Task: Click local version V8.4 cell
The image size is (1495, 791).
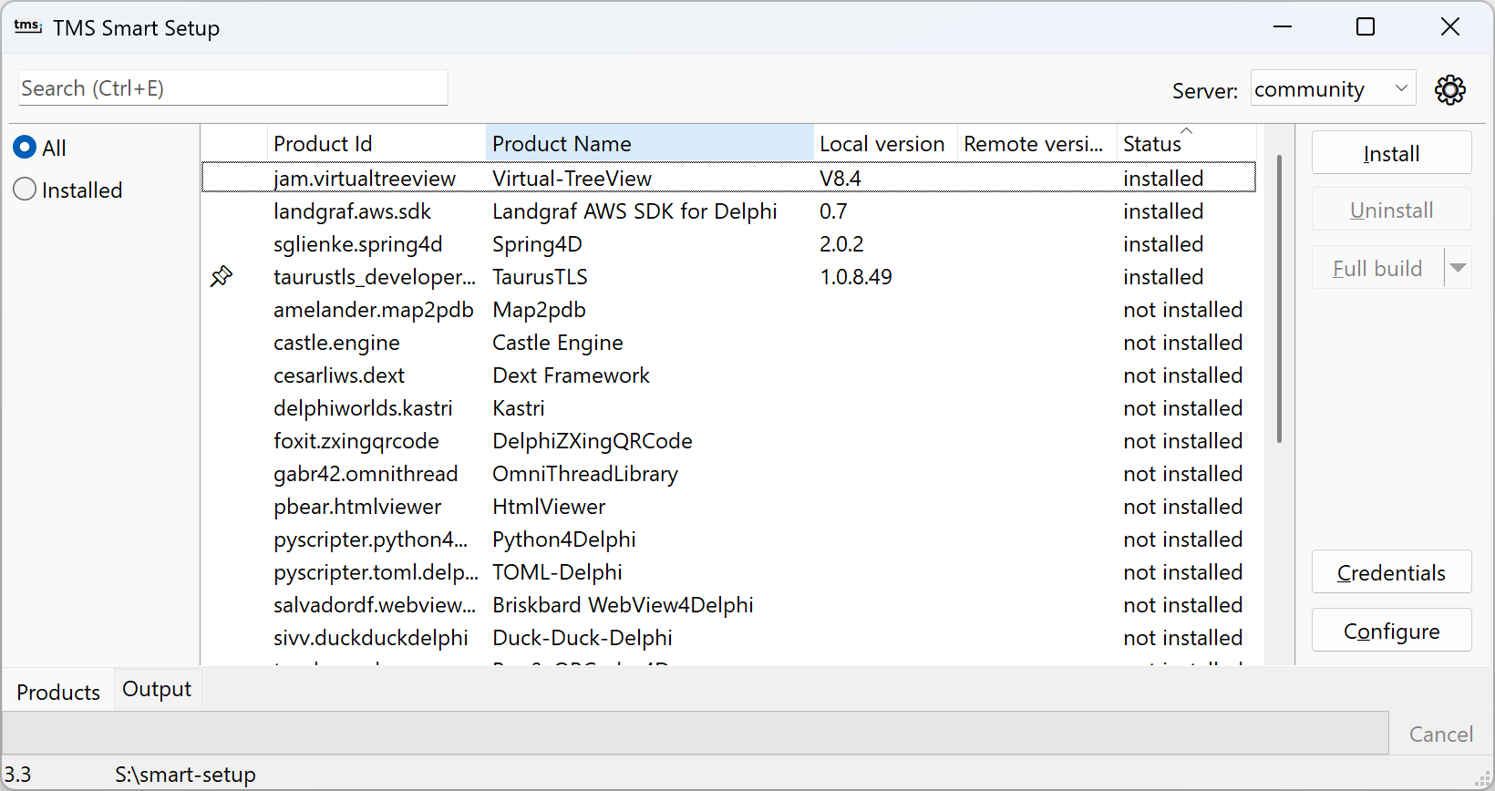Action: pyautogui.click(x=840, y=178)
